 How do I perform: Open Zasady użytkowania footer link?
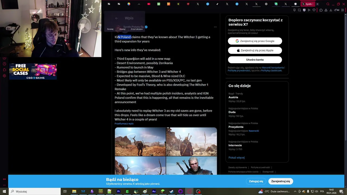237,167
